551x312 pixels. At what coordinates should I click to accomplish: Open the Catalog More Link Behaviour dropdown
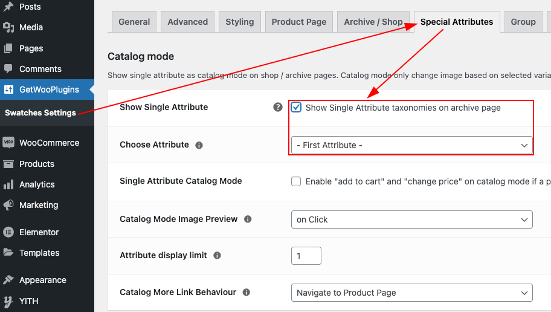pyautogui.click(x=411, y=293)
